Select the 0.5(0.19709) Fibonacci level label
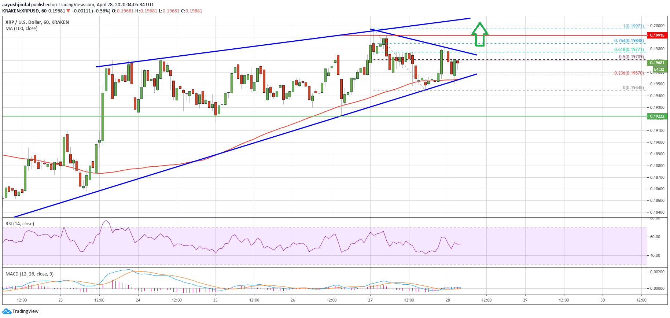The image size is (670, 318). point(631,57)
